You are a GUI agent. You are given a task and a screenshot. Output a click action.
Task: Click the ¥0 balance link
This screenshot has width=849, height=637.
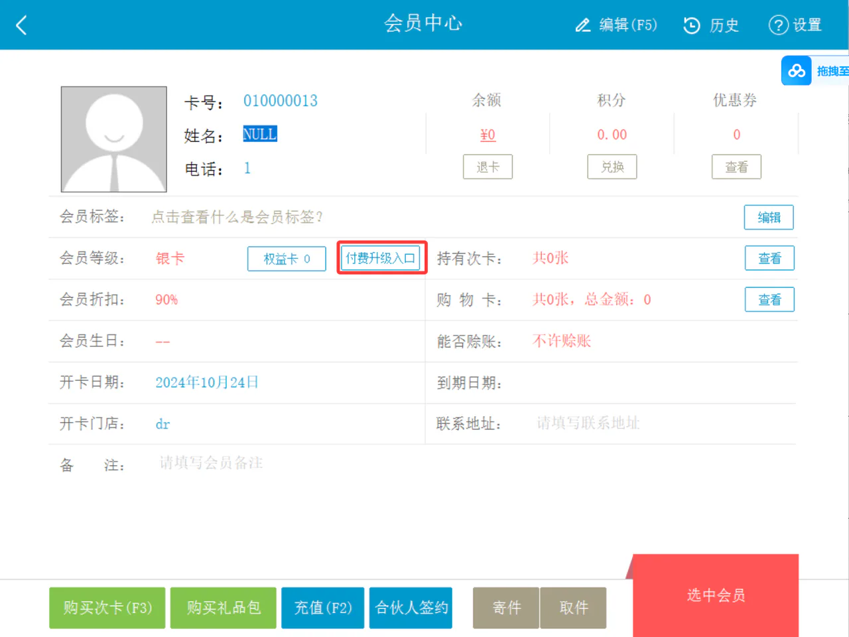point(488,135)
